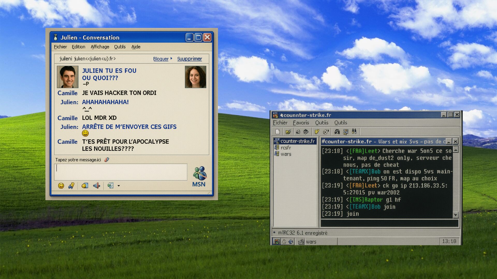
Task: Click the smiley emoticon under Julien's GIFS message
Action: coord(85,133)
